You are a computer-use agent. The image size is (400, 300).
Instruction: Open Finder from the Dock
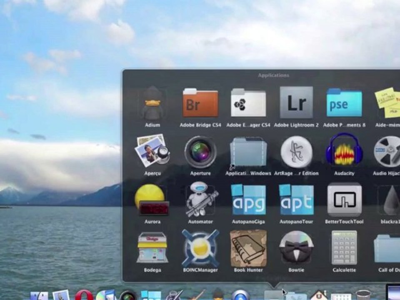[x=39, y=296]
